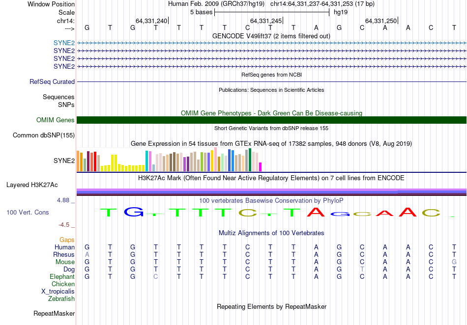The image size is (467, 325).
Task: Click the Zebrafish alignment row label
Action: [61, 298]
